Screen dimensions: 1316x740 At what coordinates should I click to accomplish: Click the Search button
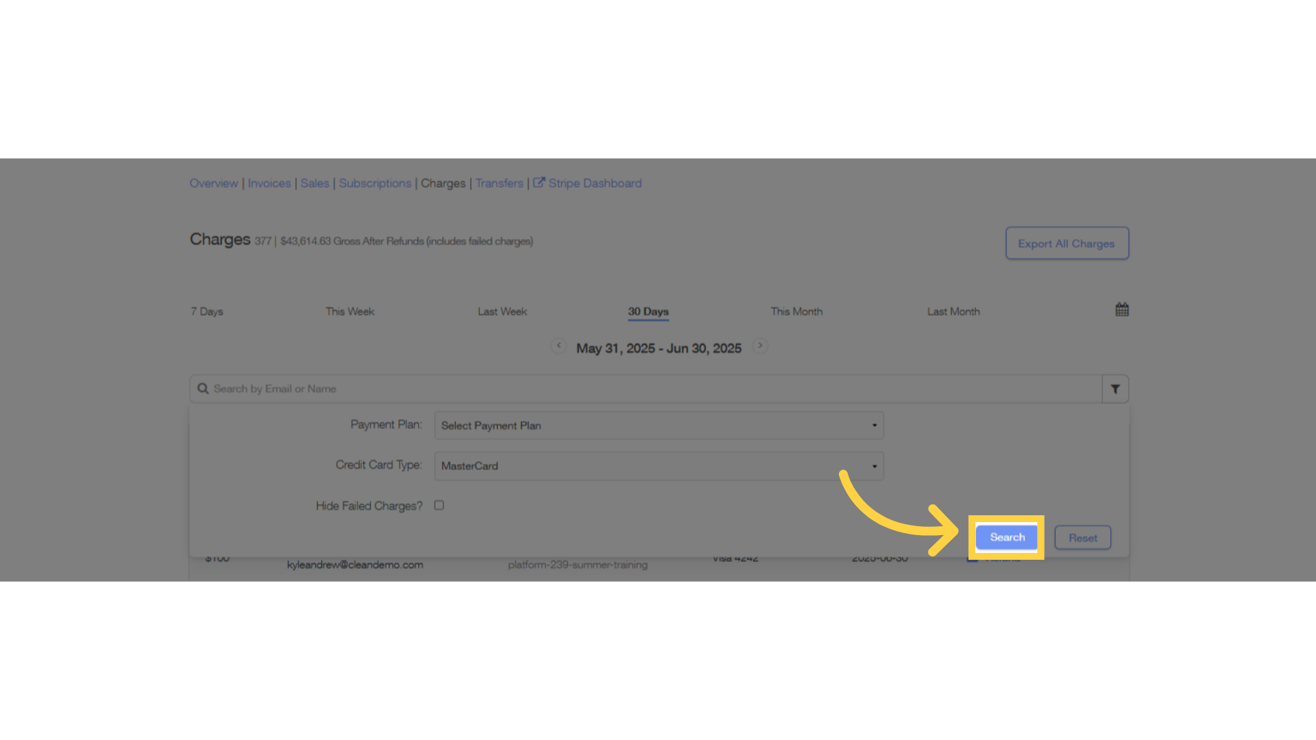click(x=1007, y=537)
